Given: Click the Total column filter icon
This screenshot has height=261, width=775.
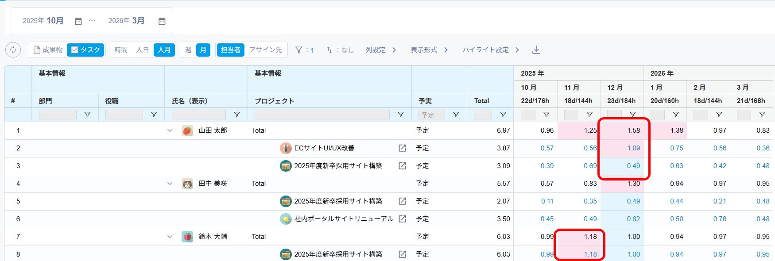Looking at the screenshot, I should point(503,115).
